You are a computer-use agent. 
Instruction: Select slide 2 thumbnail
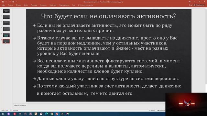click(x=6, y=17)
